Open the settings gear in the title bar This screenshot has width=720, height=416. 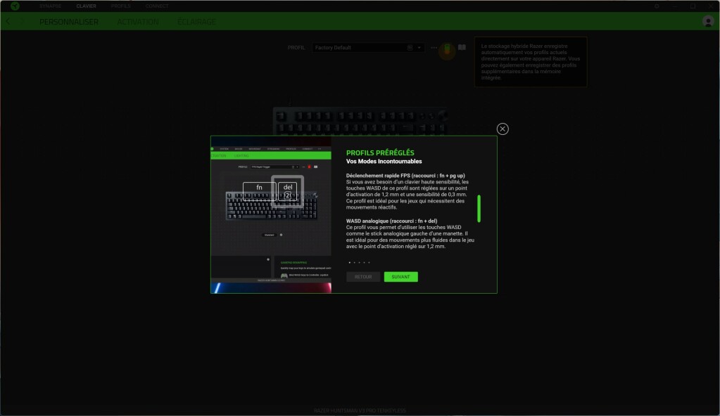(x=657, y=6)
